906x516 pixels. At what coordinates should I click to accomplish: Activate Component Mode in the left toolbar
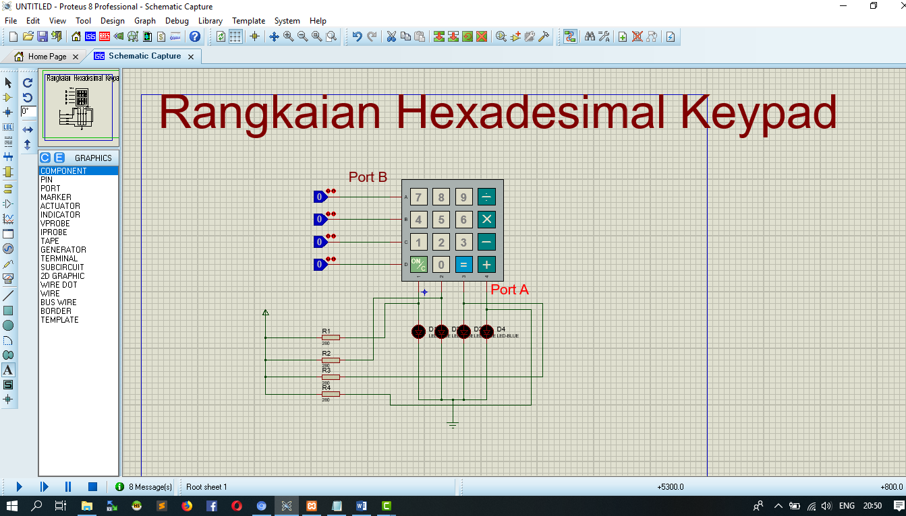point(8,97)
